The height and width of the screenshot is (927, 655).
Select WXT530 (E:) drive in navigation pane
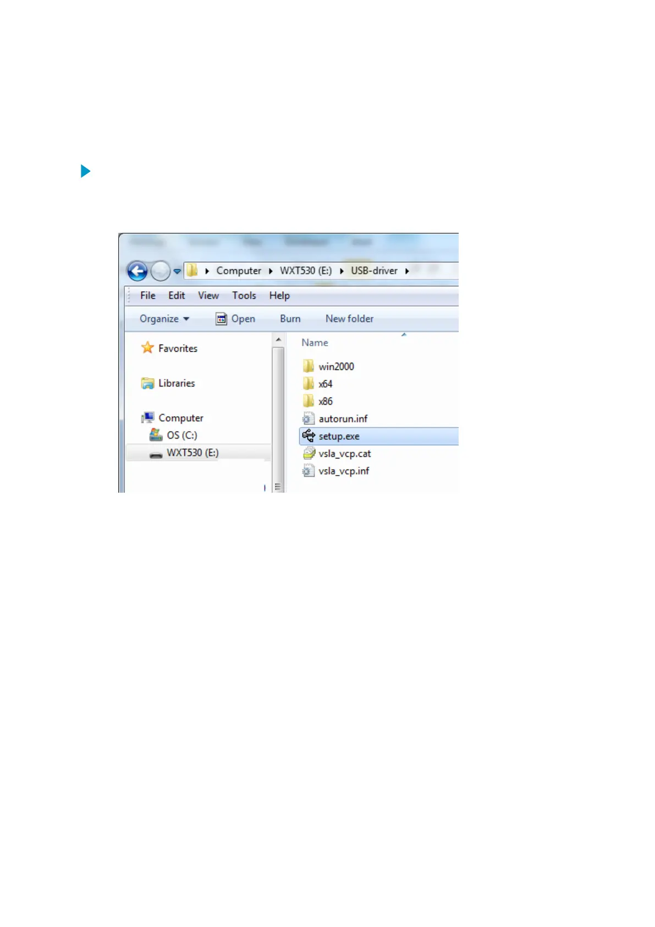(x=192, y=453)
